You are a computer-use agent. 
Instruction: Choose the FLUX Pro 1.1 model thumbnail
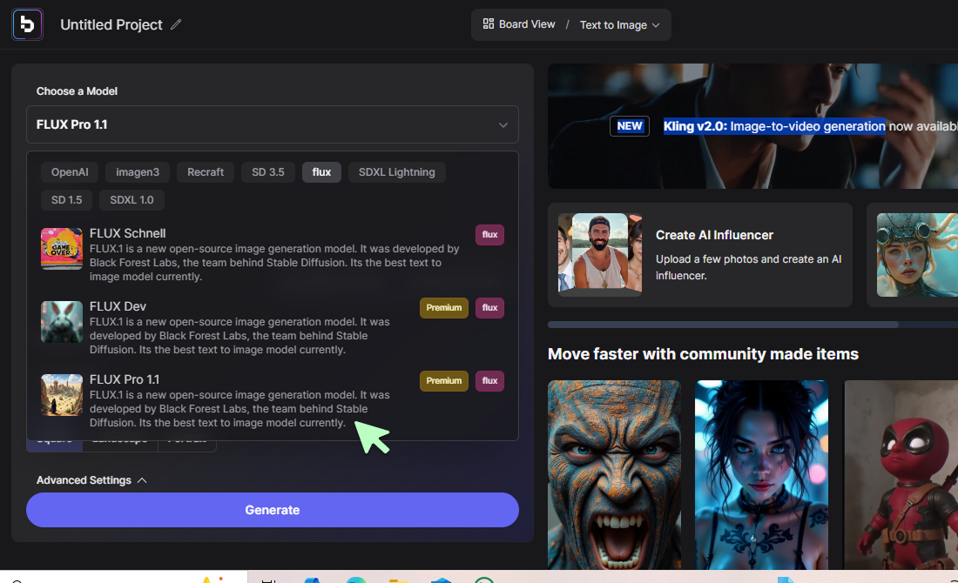point(62,395)
